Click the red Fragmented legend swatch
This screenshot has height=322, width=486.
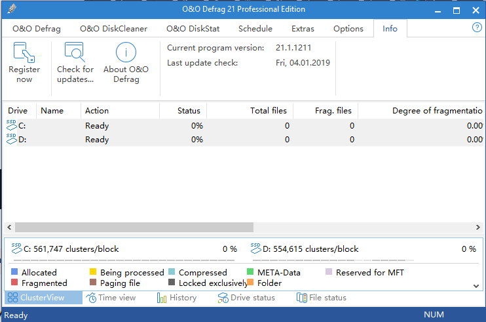click(14, 282)
